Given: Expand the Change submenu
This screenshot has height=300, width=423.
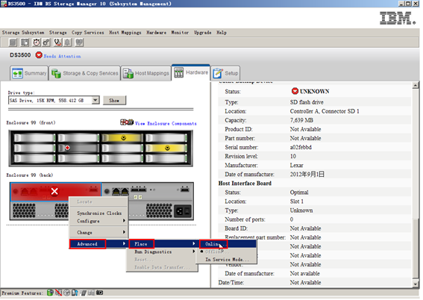Looking at the screenshot, I should pyautogui.click(x=98, y=232).
